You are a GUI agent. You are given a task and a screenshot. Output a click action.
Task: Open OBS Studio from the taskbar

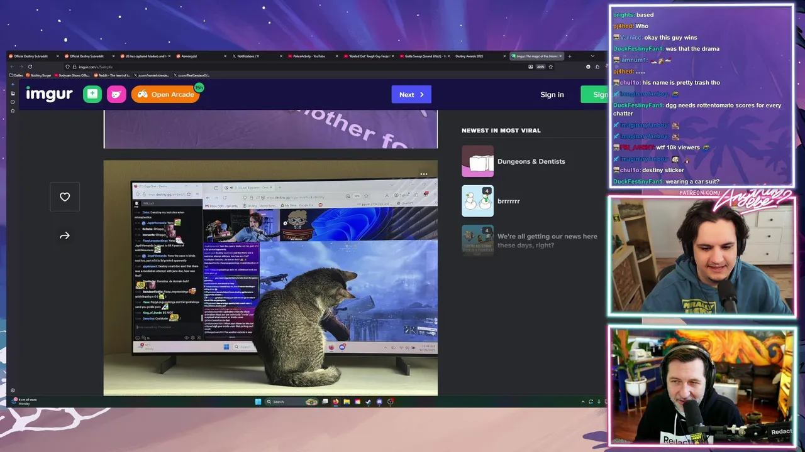tap(391, 402)
